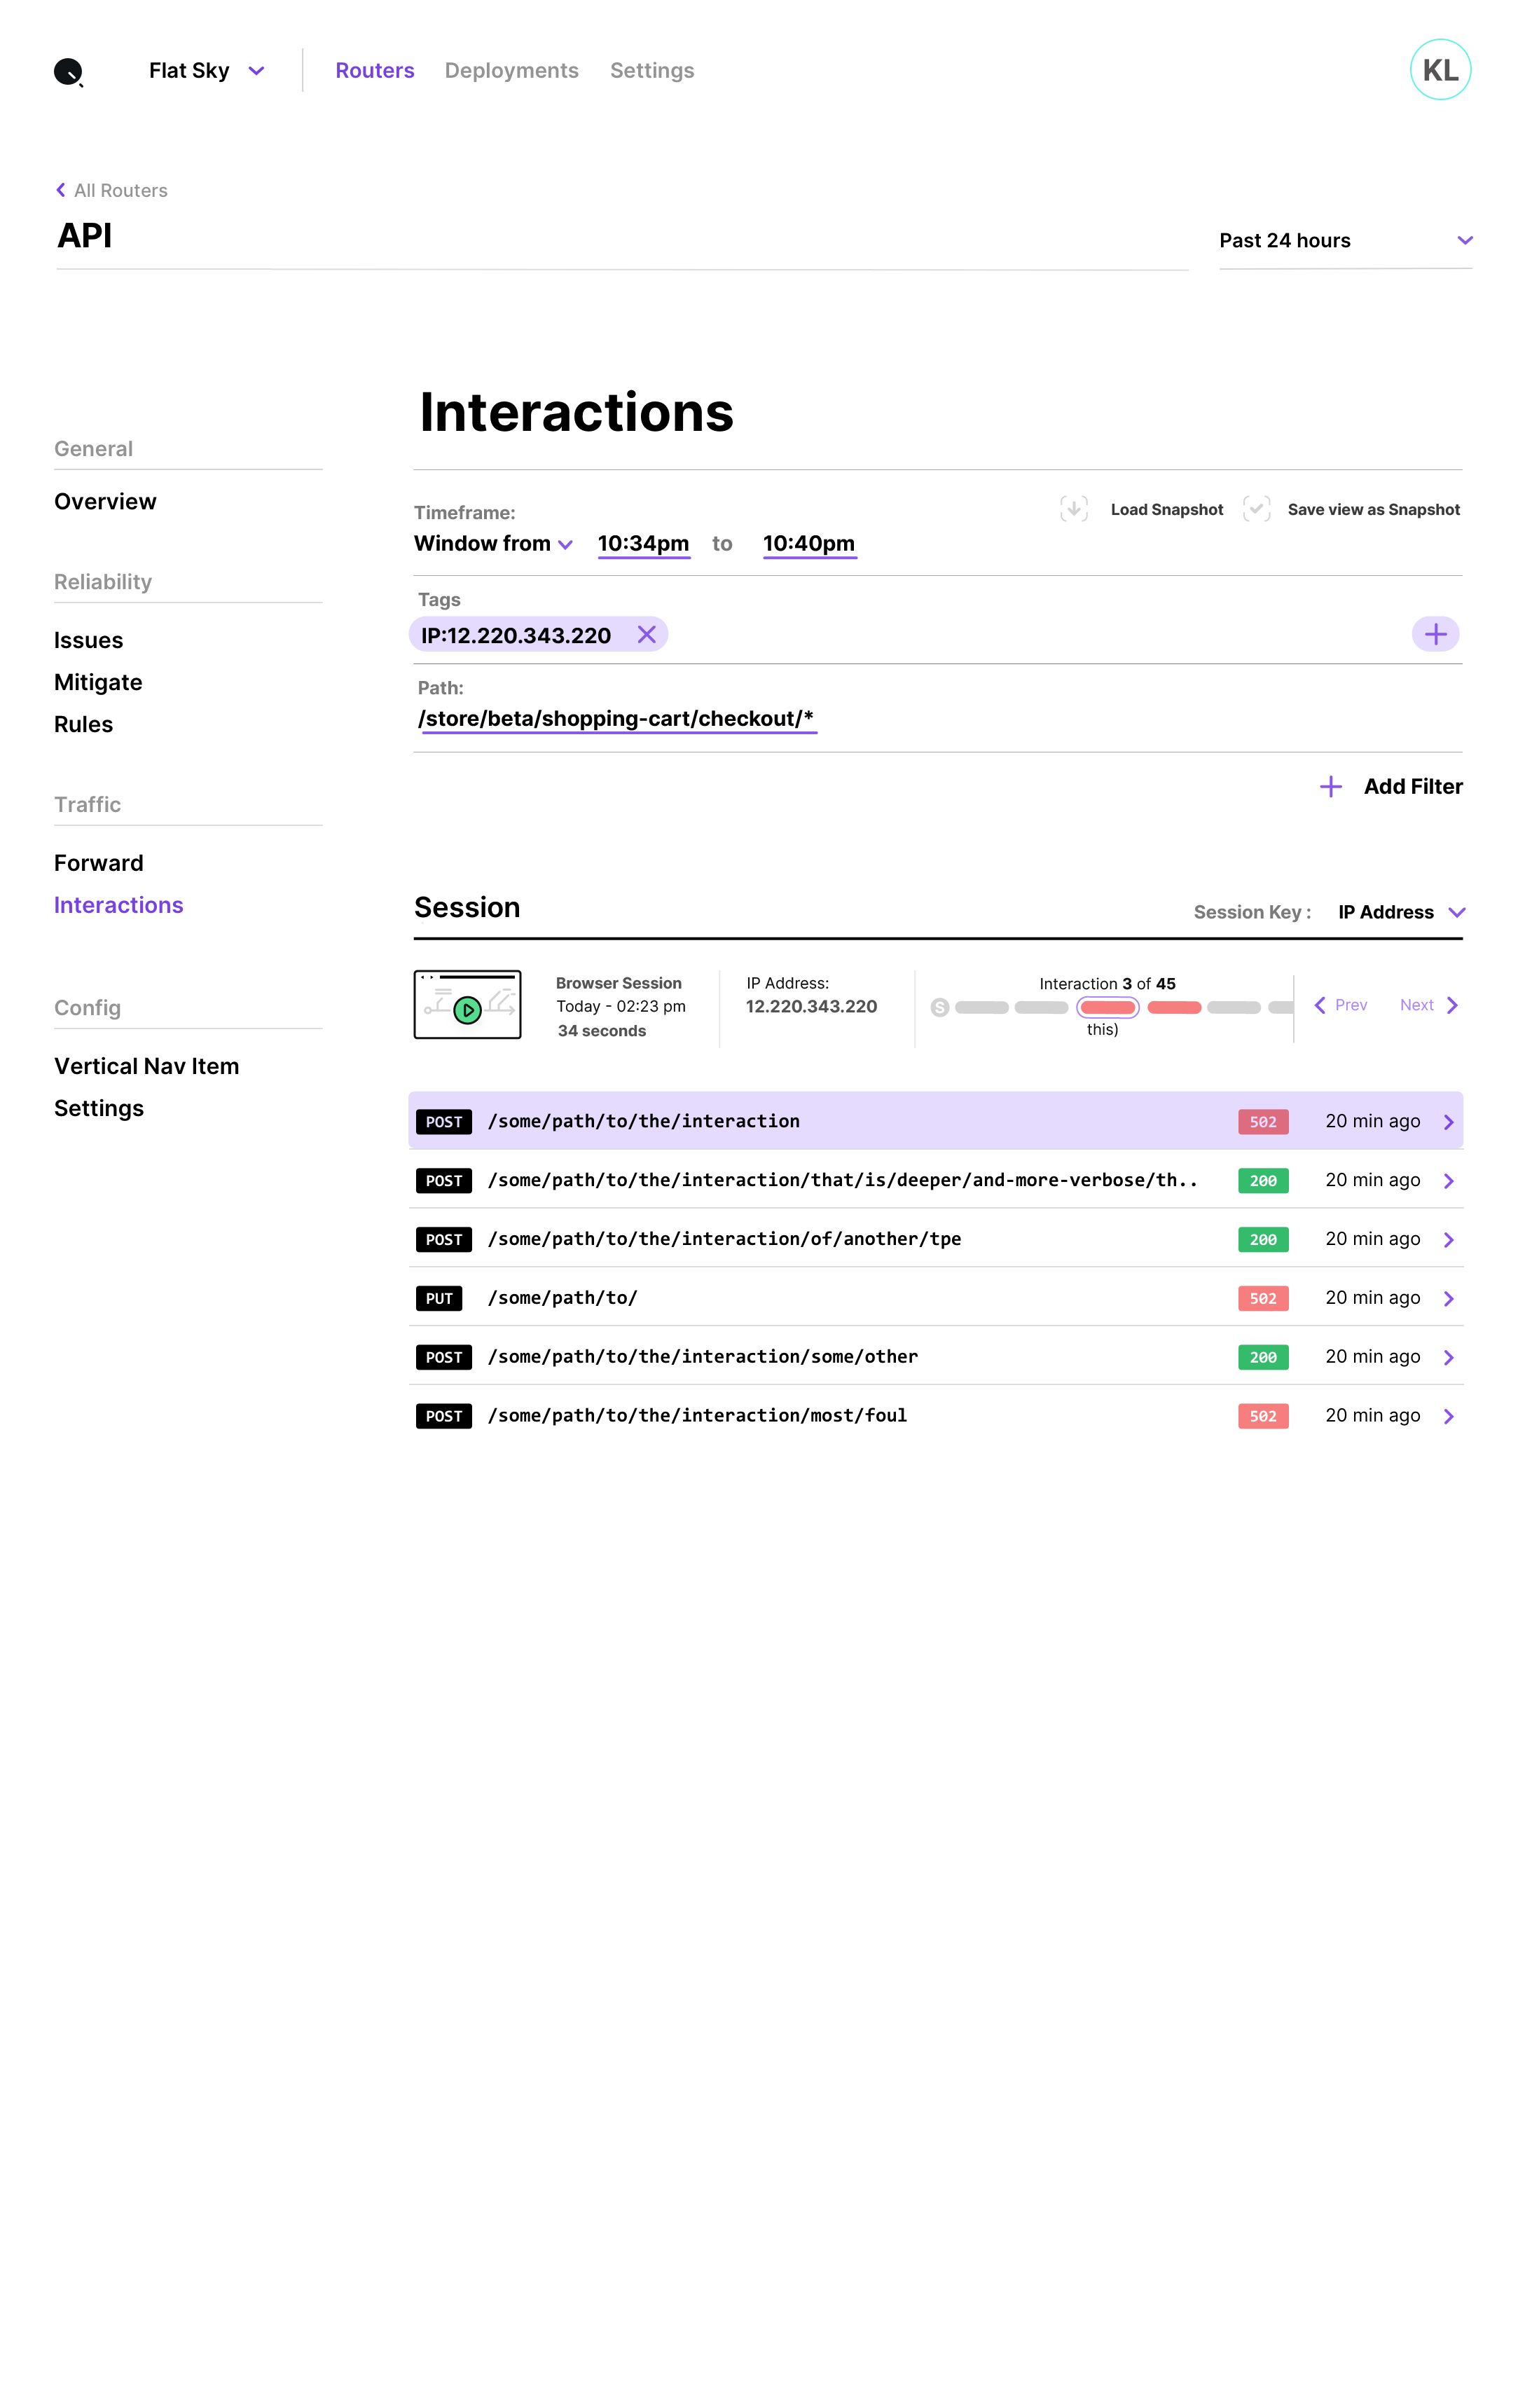Select the /some/path/to/the/interaction/most/foul path
Viewport: 1525px width, 2408px height.
tap(697, 1416)
